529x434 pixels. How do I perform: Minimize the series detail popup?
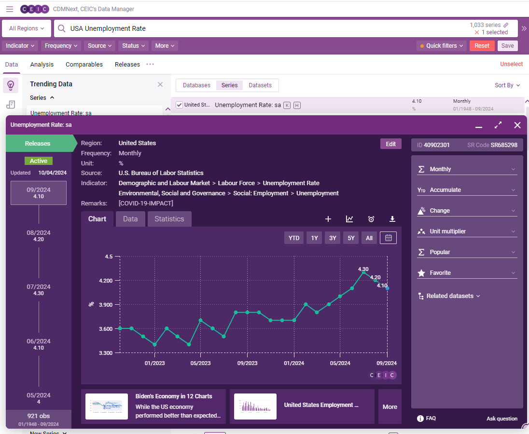(x=479, y=127)
